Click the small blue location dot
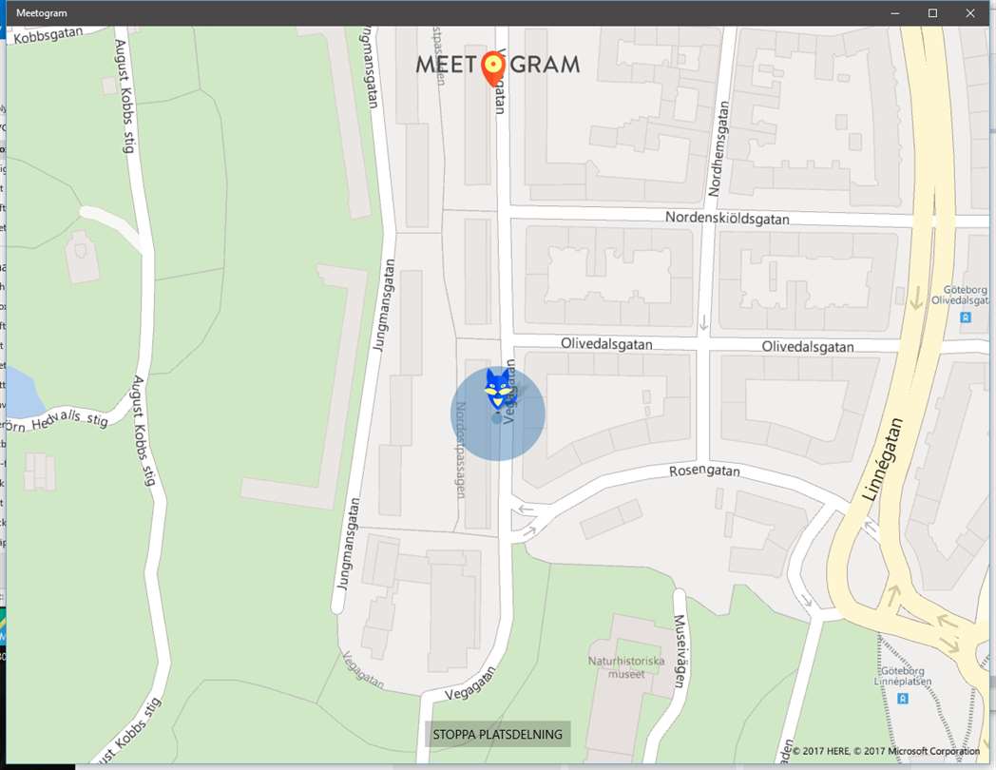This screenshot has width=996, height=770. click(496, 418)
